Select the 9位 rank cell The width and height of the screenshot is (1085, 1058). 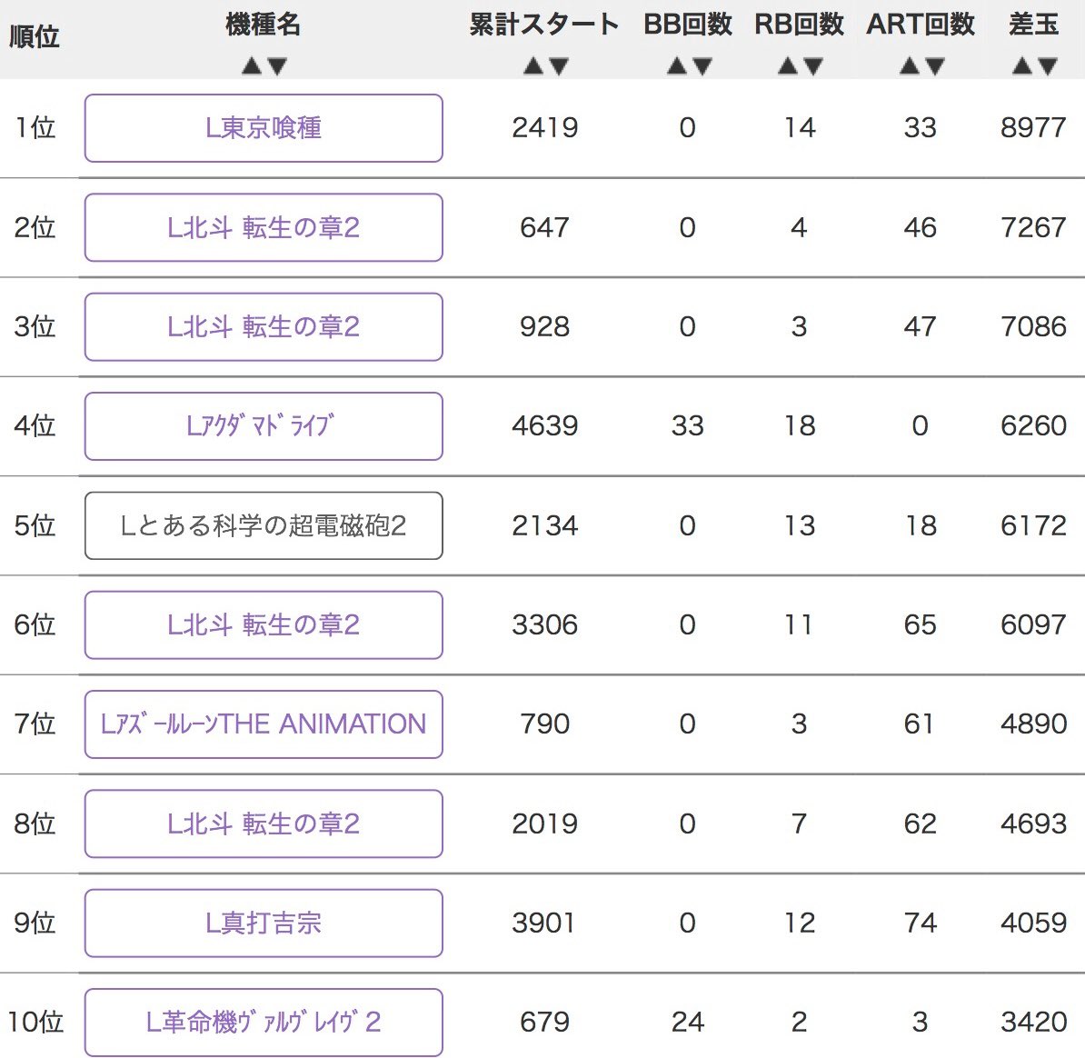35,923
